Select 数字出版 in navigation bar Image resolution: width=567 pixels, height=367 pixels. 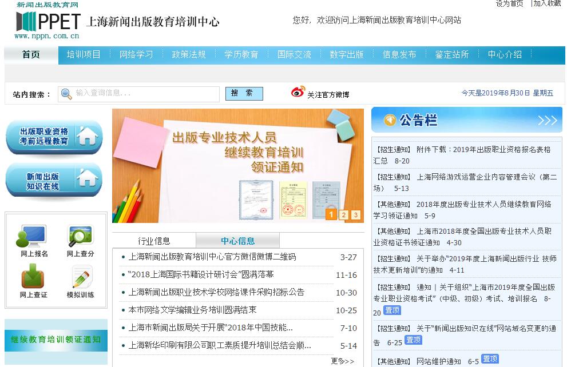point(347,55)
